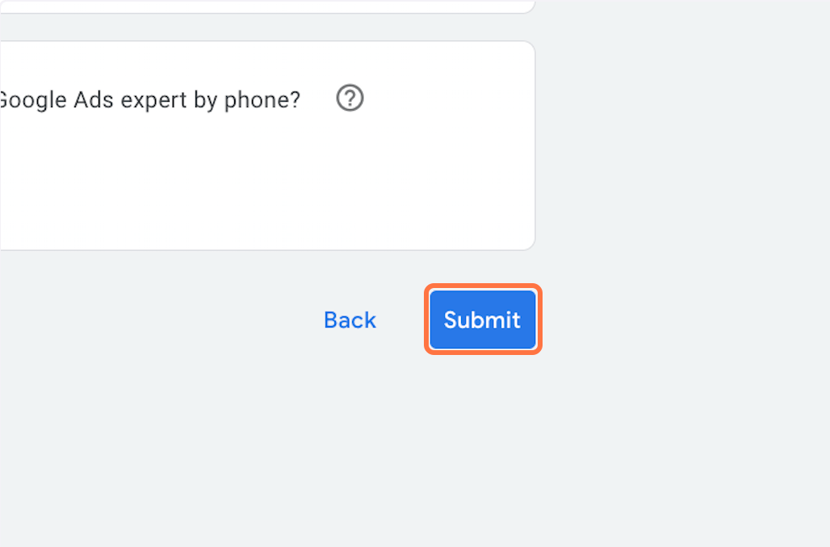The image size is (830, 547).
Task: Select the circled question mark for more info
Action: pos(349,98)
